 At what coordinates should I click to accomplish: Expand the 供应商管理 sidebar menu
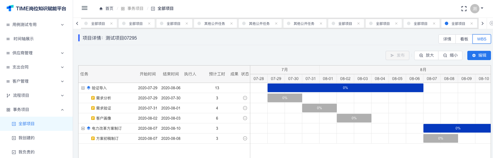click(x=36, y=53)
